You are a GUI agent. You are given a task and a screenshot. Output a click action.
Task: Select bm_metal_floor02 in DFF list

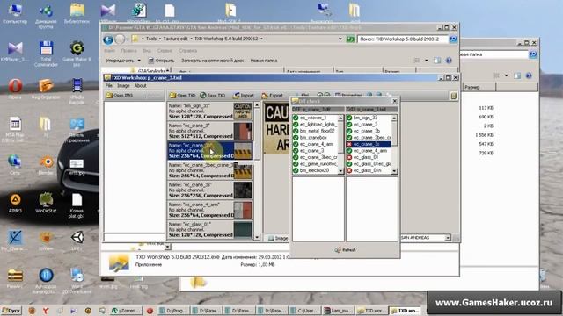[315, 131]
